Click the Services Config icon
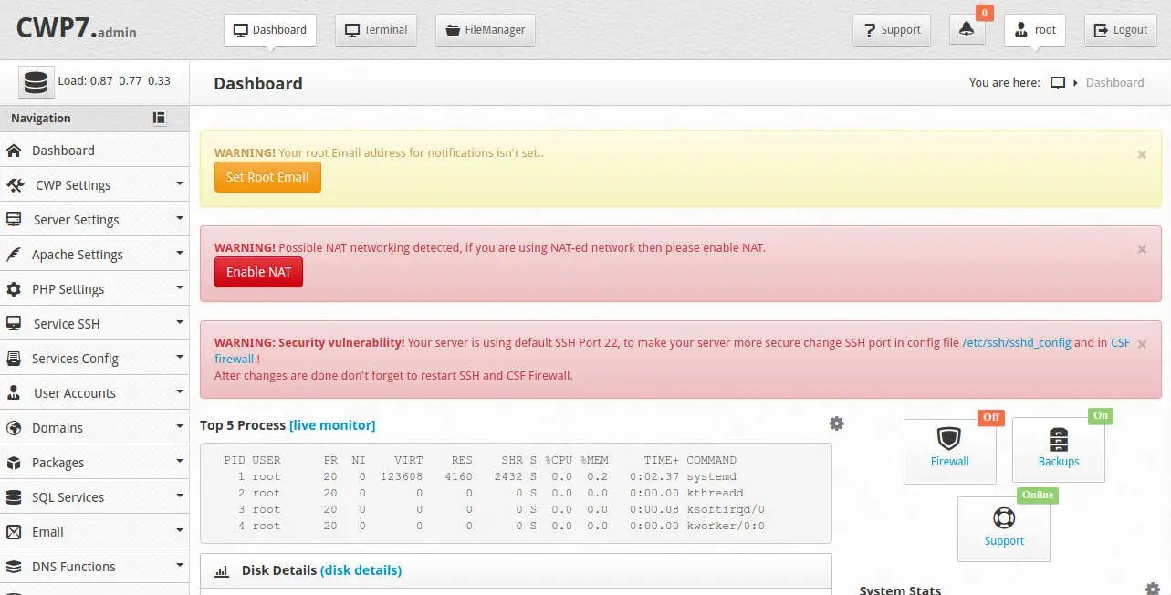Image resolution: width=1171 pixels, height=595 pixels. (14, 359)
